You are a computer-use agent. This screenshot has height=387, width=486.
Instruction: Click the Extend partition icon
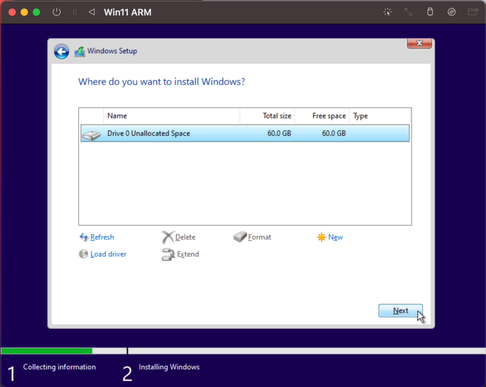pyautogui.click(x=168, y=254)
